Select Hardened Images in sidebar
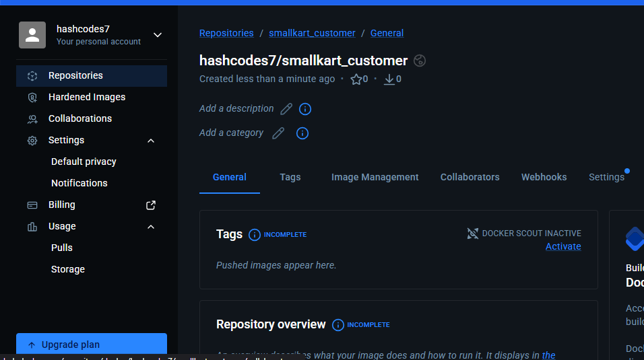The height and width of the screenshot is (360, 644). [91, 98]
